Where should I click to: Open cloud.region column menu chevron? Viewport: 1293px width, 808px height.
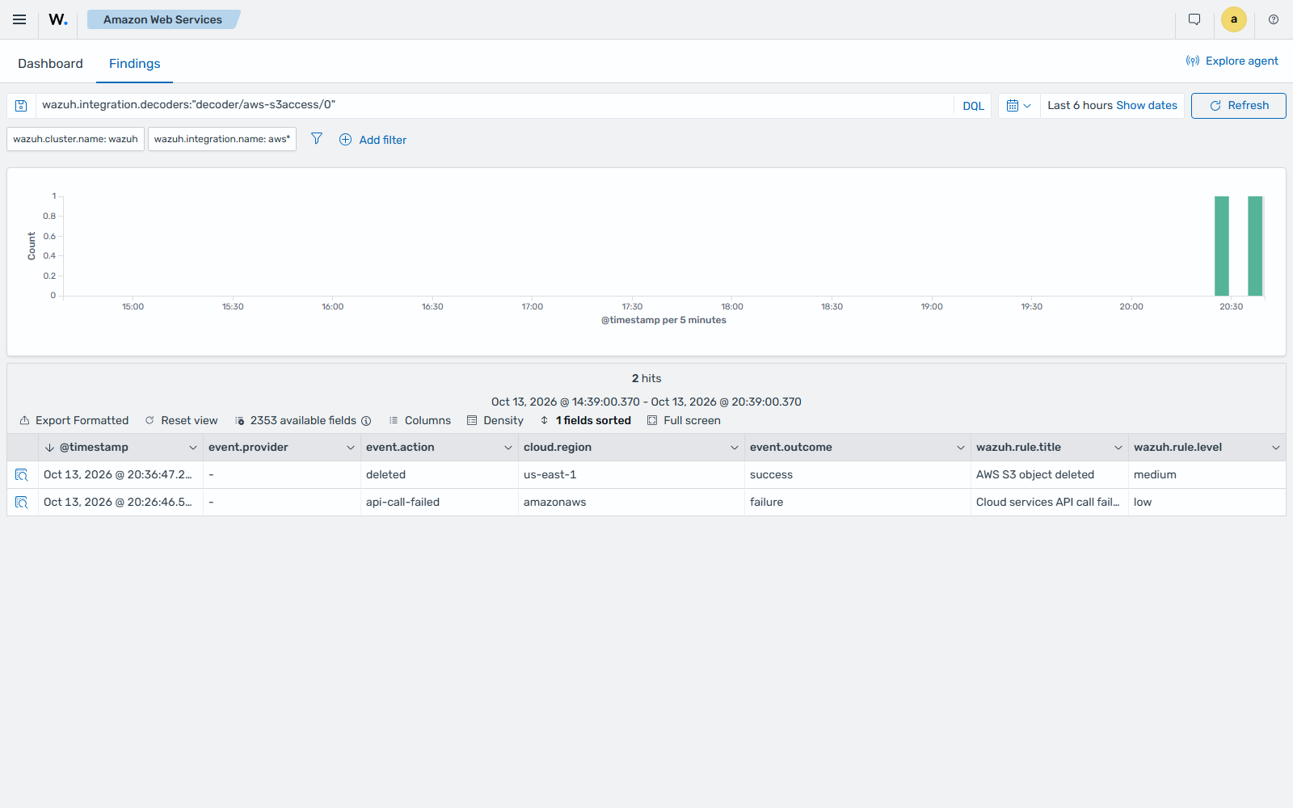click(x=735, y=448)
